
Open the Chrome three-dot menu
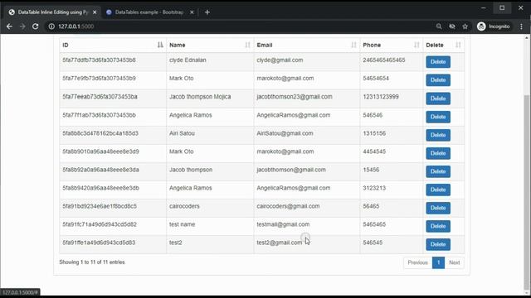(x=521, y=26)
